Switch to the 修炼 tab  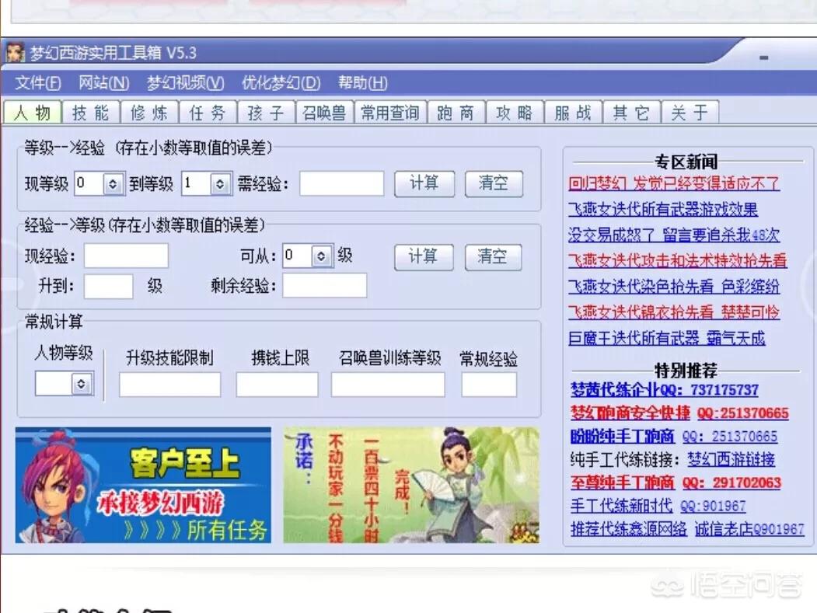[x=149, y=112]
